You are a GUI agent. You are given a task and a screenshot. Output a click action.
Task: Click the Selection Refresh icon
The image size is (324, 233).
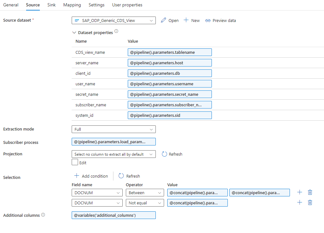pyautogui.click(x=121, y=176)
